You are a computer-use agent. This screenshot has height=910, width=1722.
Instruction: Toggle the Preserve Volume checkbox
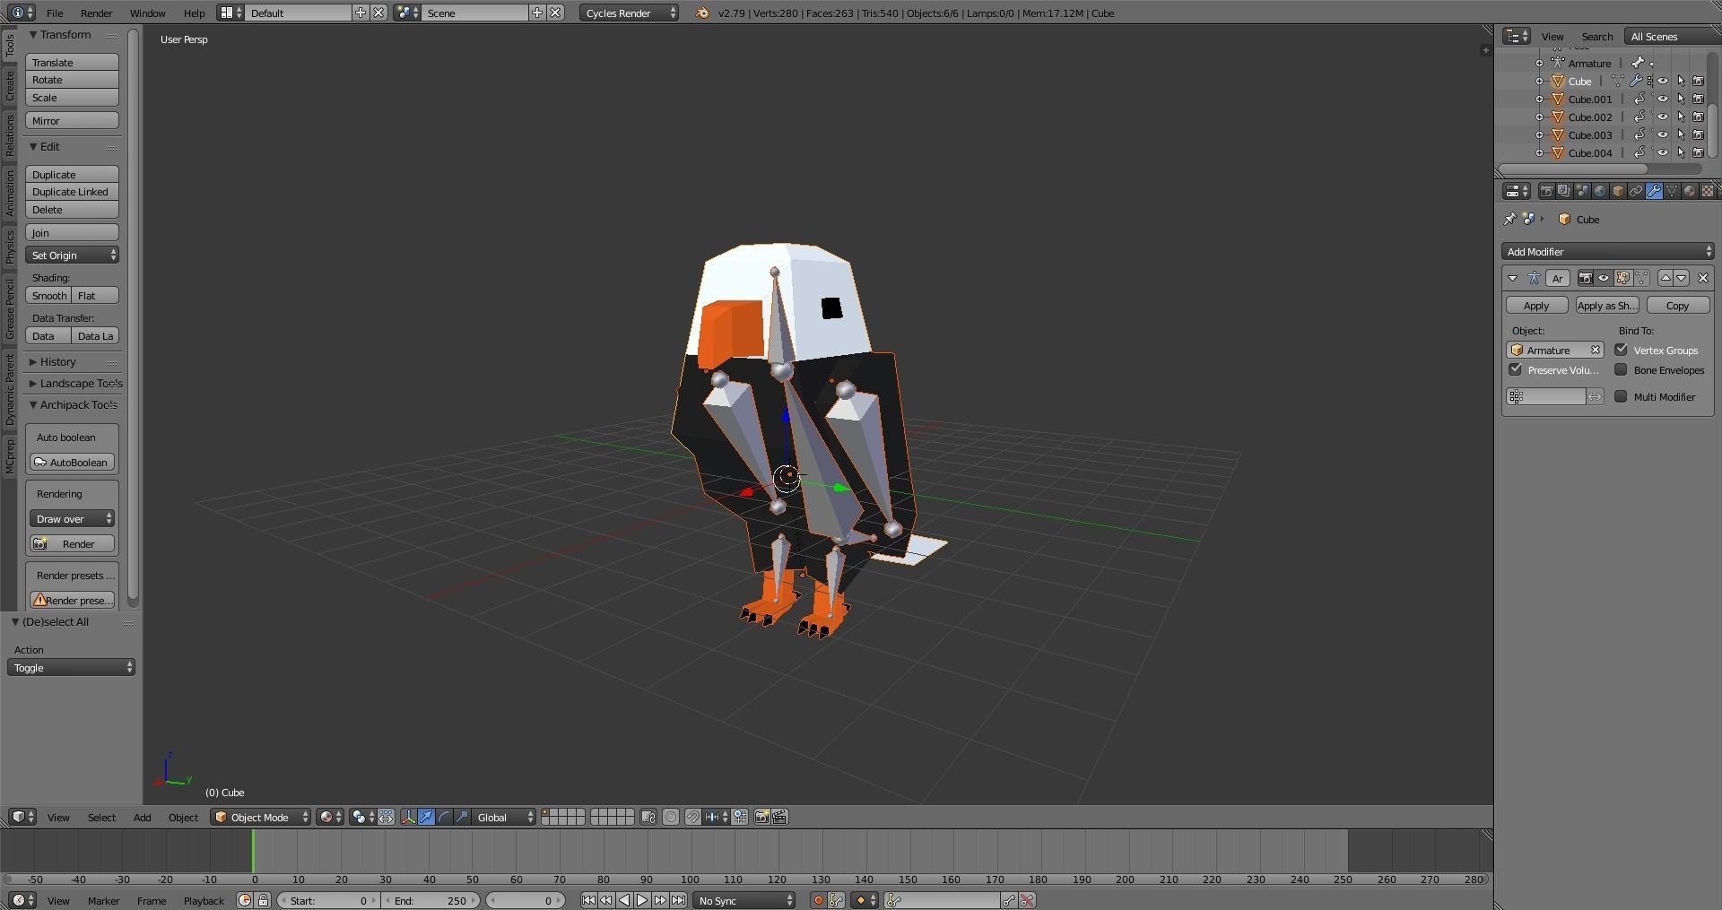coord(1516,369)
